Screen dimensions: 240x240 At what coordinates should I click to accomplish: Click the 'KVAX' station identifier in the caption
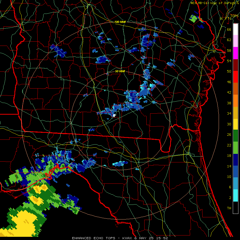pyautogui.click(x=128, y=238)
